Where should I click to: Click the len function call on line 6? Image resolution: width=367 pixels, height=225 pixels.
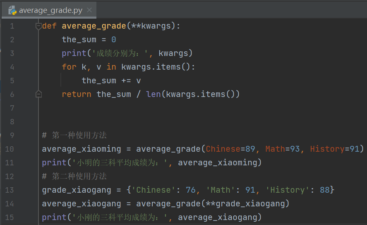pos(153,94)
